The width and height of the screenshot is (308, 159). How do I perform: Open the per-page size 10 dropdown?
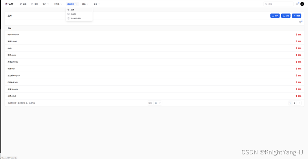click(x=158, y=103)
